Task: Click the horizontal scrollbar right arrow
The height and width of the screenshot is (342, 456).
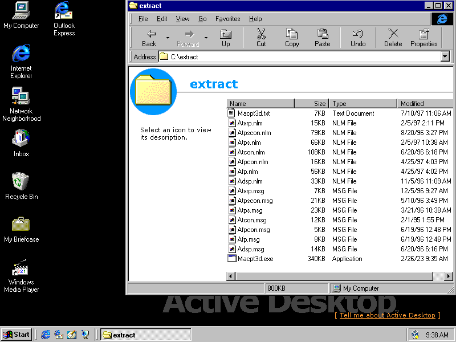Action: coord(449,276)
